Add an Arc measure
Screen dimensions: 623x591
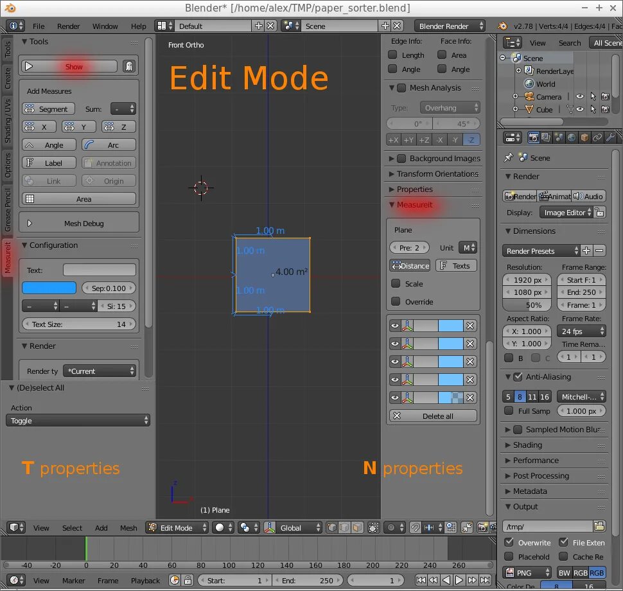(109, 145)
